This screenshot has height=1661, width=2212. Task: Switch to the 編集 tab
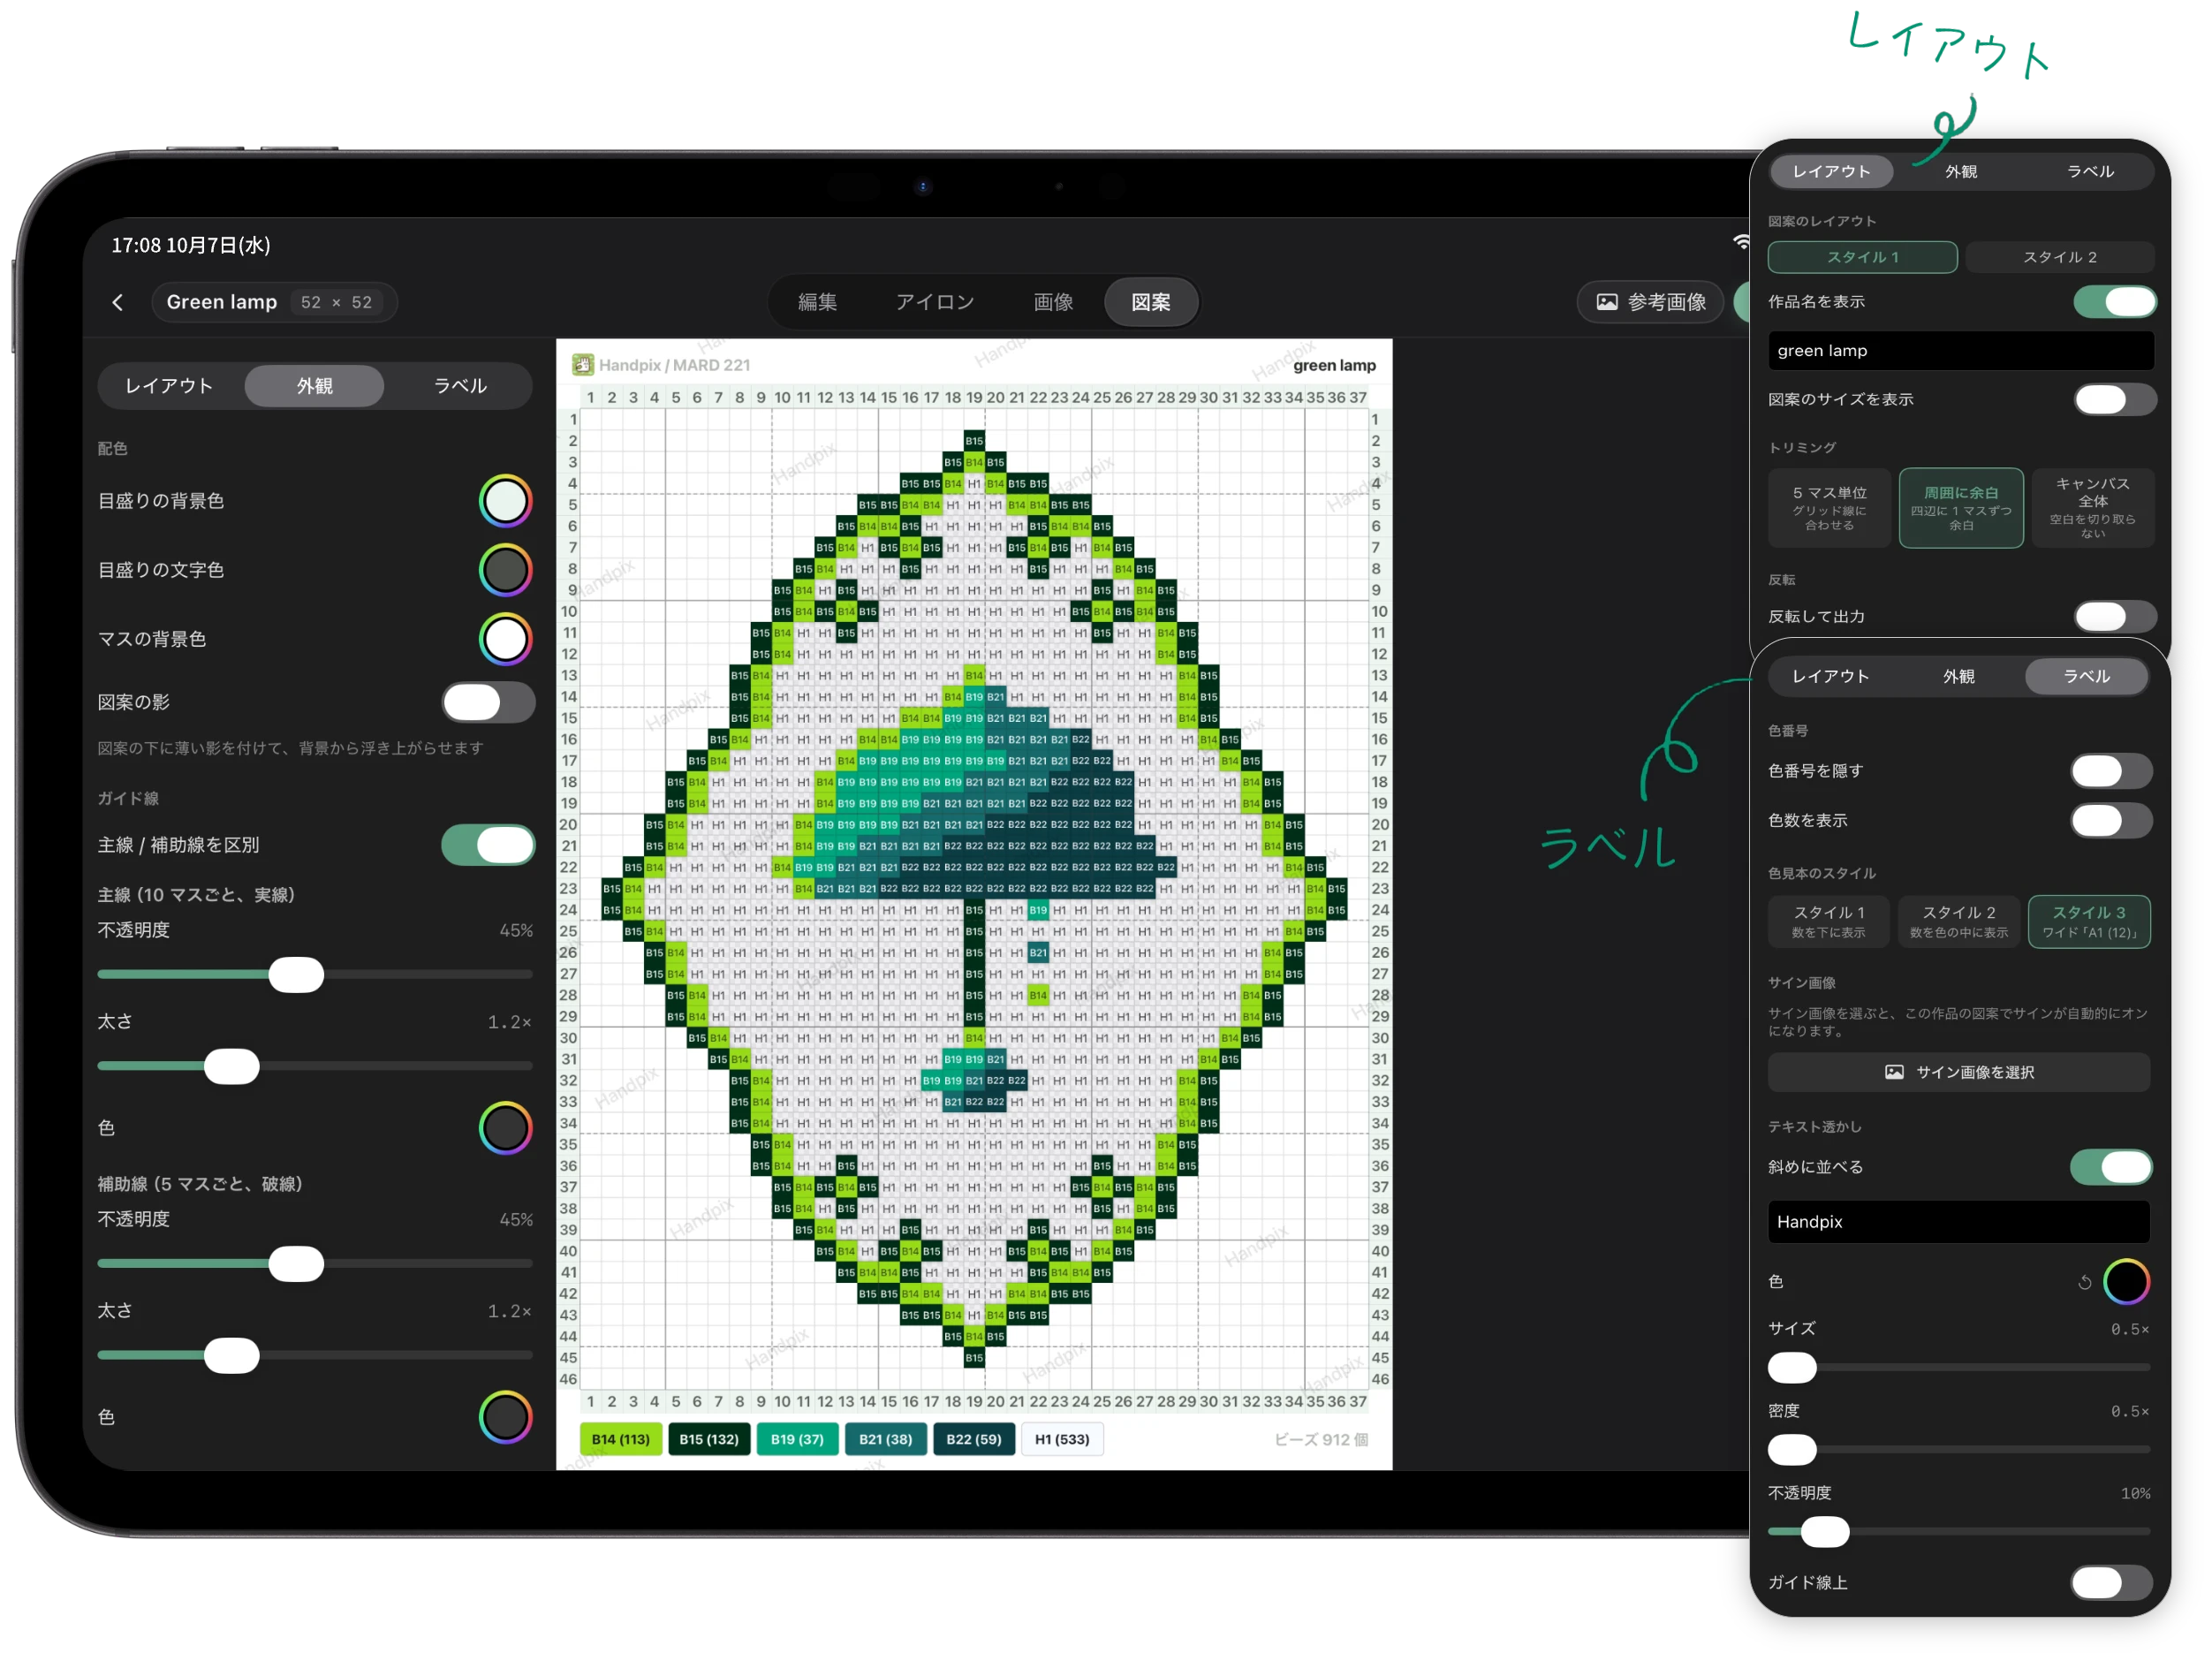[x=817, y=302]
